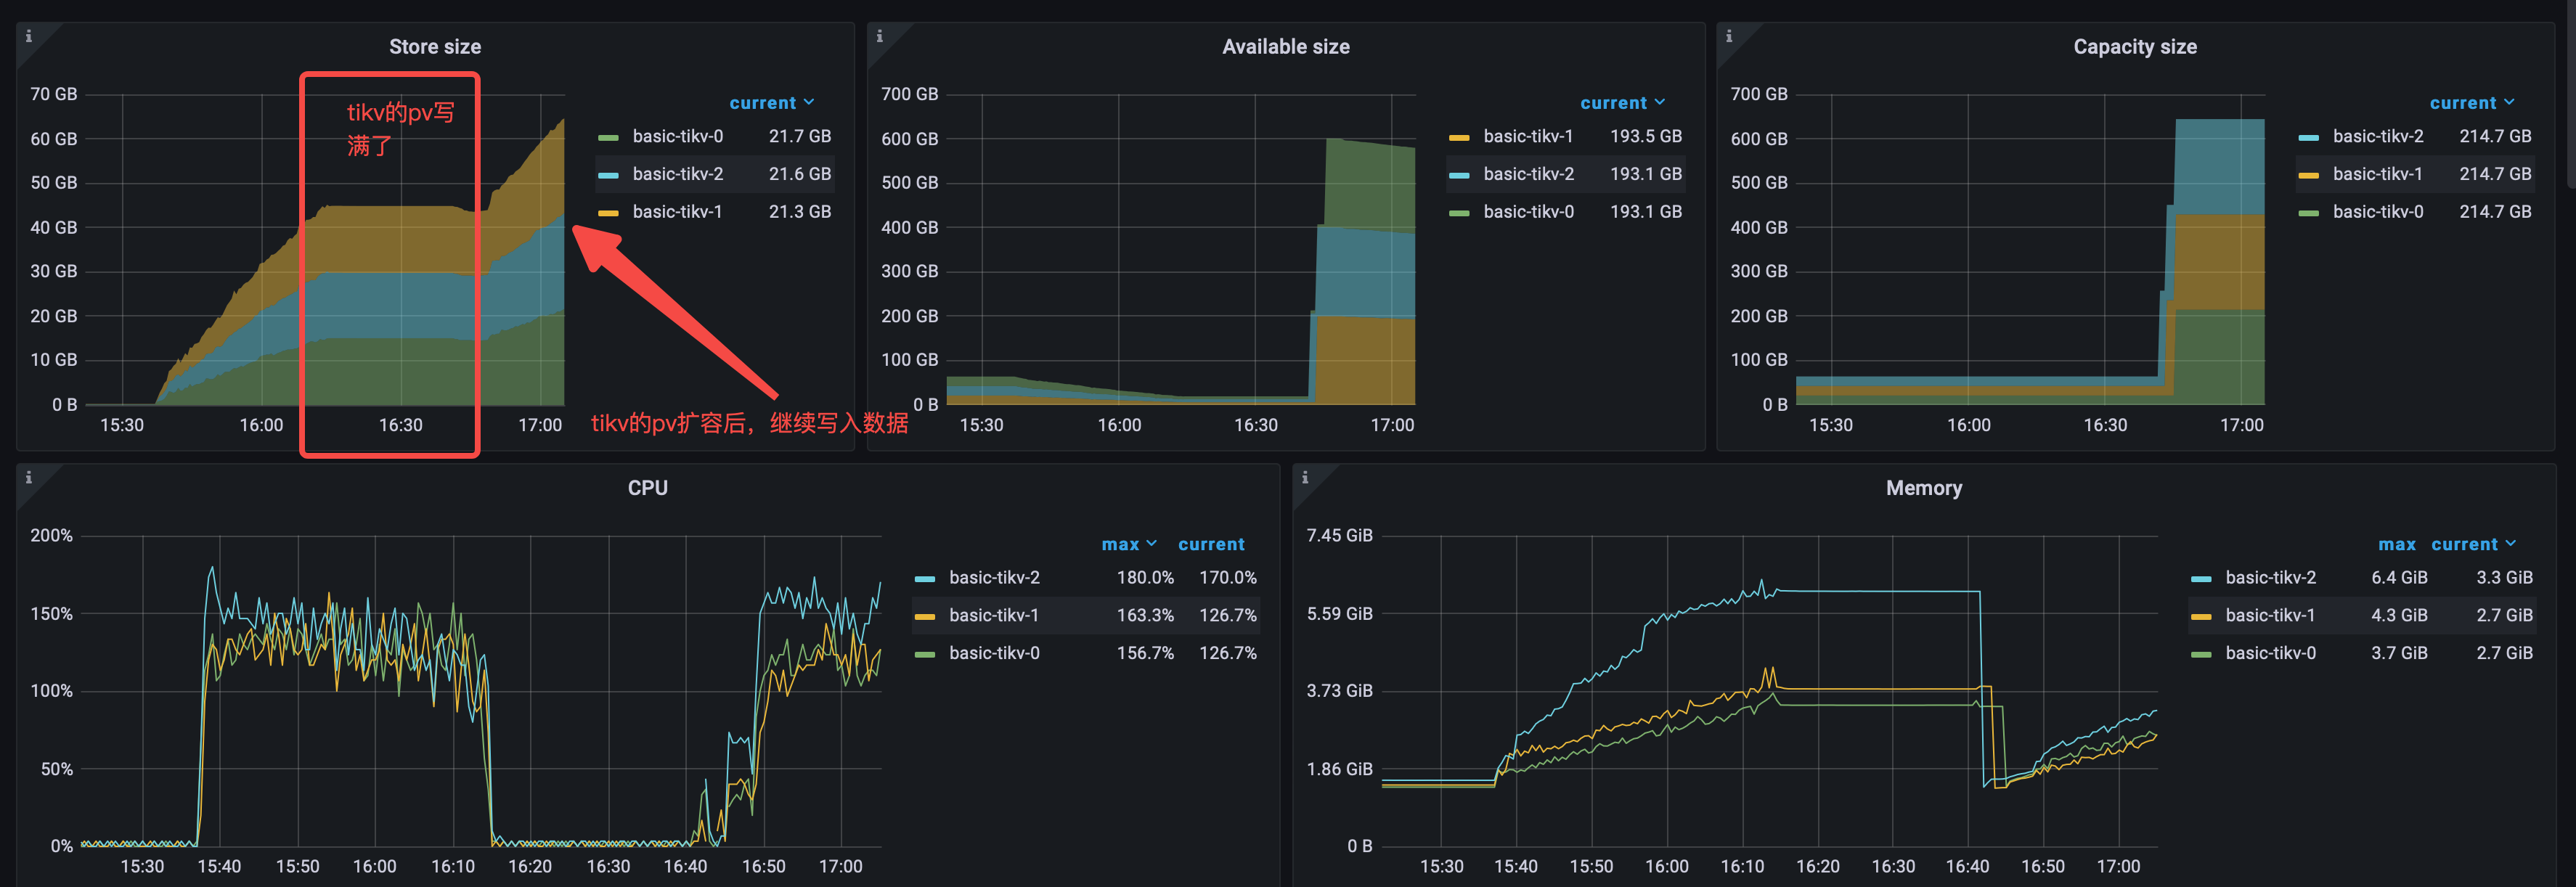Click the Capacity size panel title
This screenshot has height=887, width=2576.
2134,47
